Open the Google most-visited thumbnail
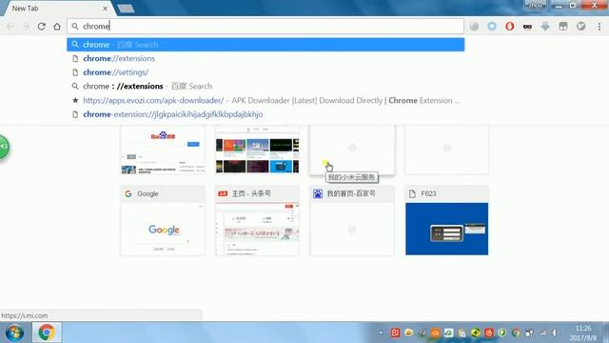The height and width of the screenshot is (343, 609). (x=163, y=220)
